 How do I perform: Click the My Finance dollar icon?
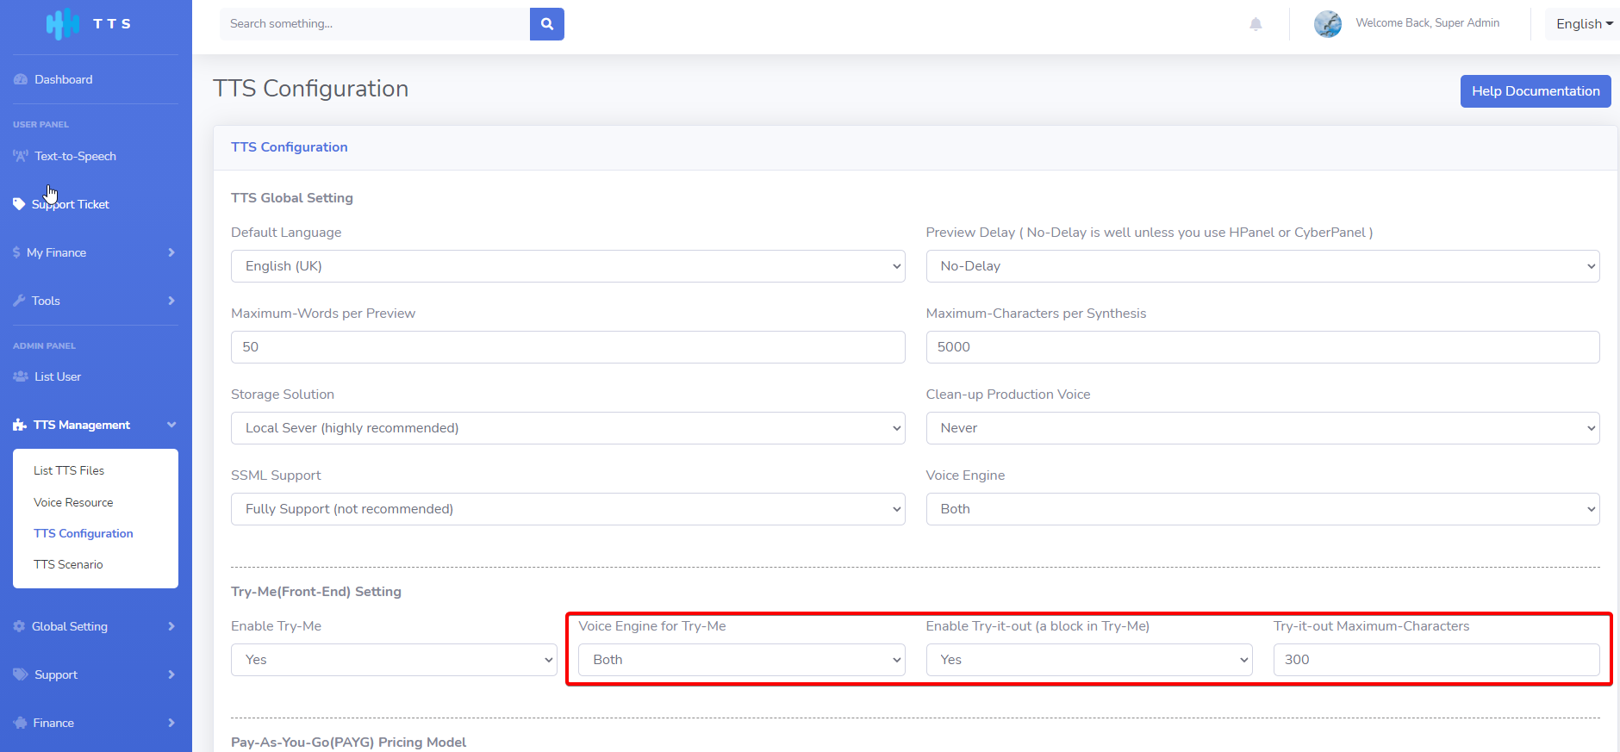point(16,252)
